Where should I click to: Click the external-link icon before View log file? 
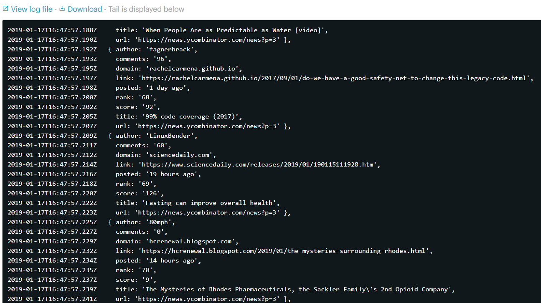coord(5,9)
